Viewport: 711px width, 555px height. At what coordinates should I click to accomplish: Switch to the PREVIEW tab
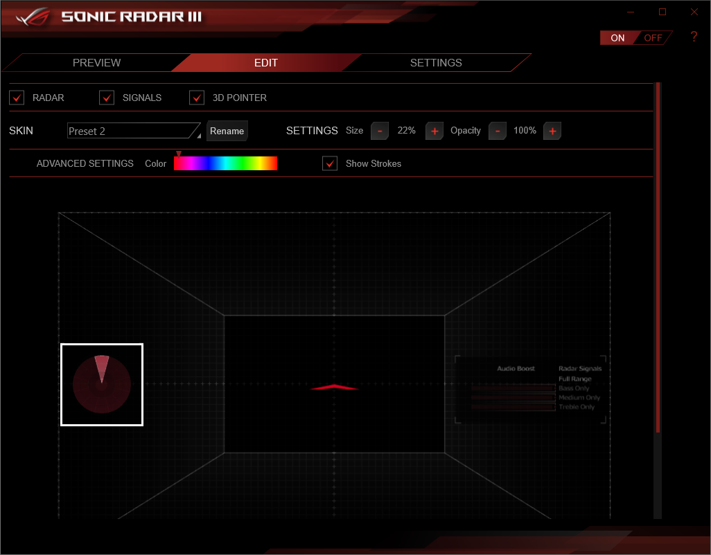tap(96, 62)
